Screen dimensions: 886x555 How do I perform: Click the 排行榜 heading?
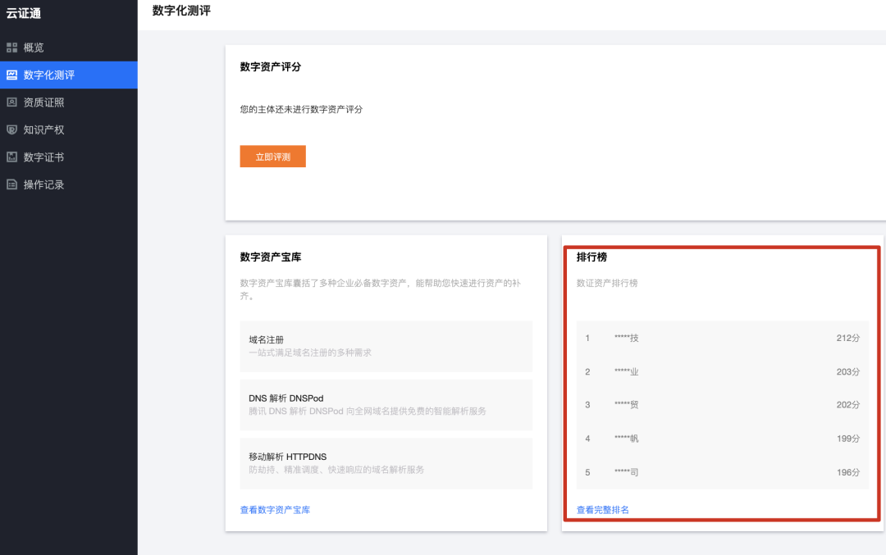pos(591,257)
